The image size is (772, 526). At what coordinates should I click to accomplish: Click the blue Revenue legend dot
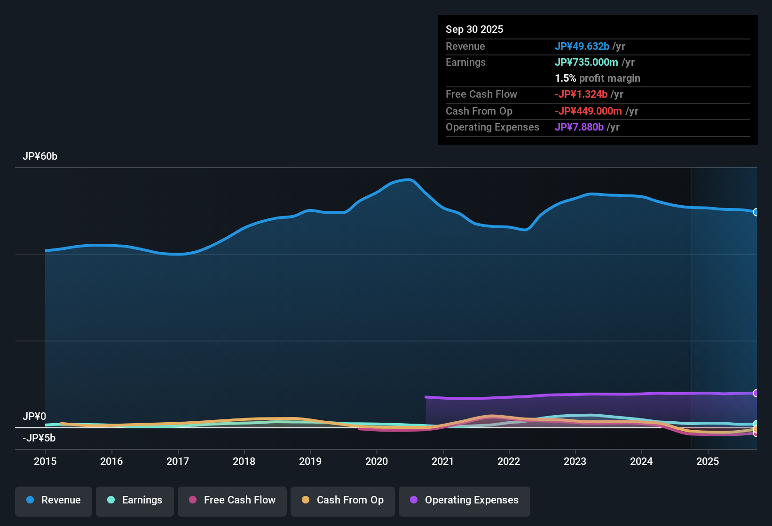(x=30, y=500)
